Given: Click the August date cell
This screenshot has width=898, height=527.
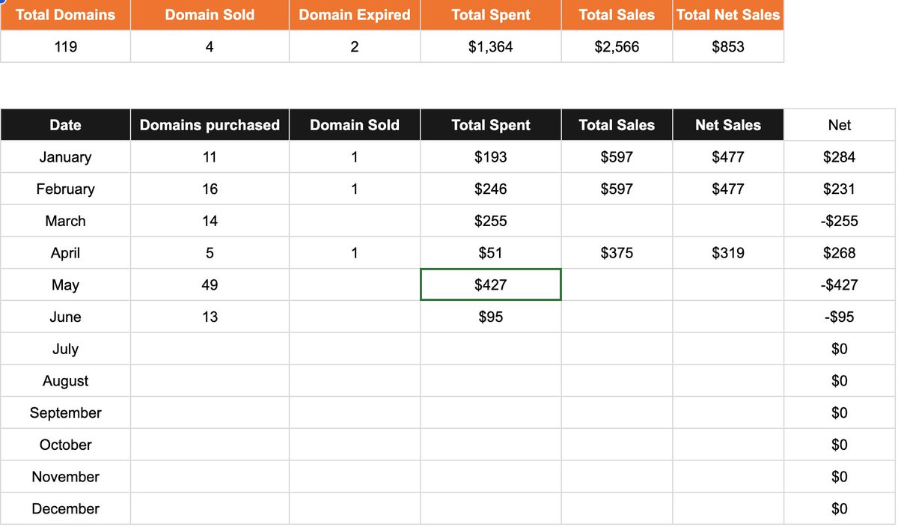Looking at the screenshot, I should tap(65, 380).
